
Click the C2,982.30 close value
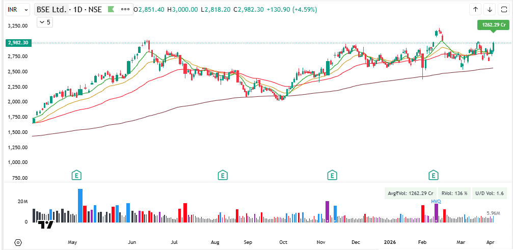[249, 10]
